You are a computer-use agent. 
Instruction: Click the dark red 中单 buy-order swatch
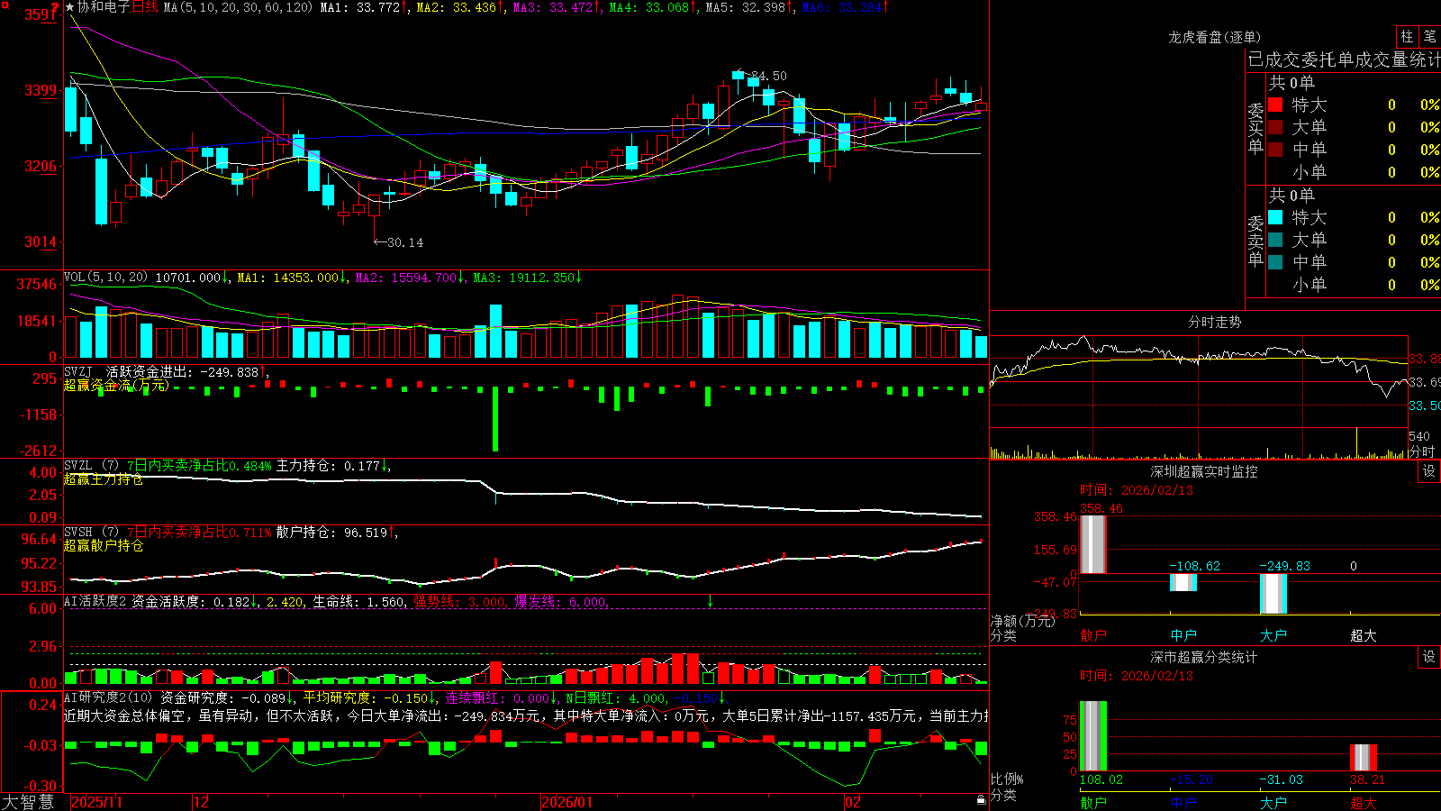(x=1275, y=150)
